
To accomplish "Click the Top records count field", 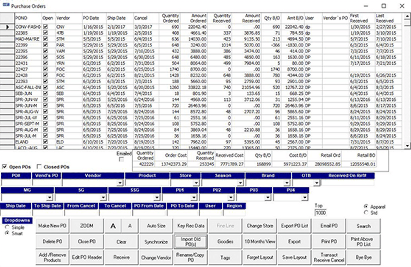I will [321, 213].
